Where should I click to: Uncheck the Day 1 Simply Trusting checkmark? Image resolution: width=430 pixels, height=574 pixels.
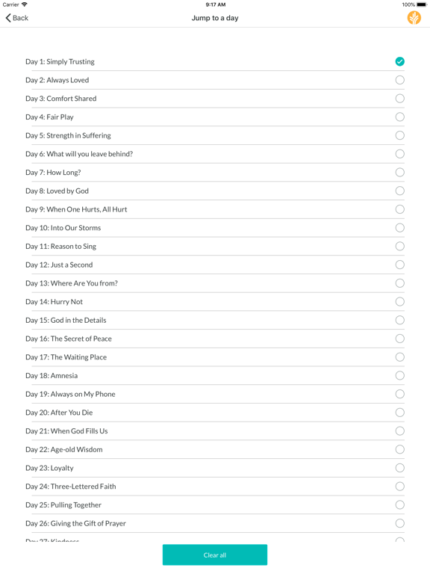click(399, 61)
